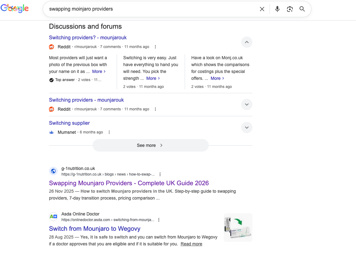Start voice search with microphone icon
The image size is (356, 256).
point(277,9)
